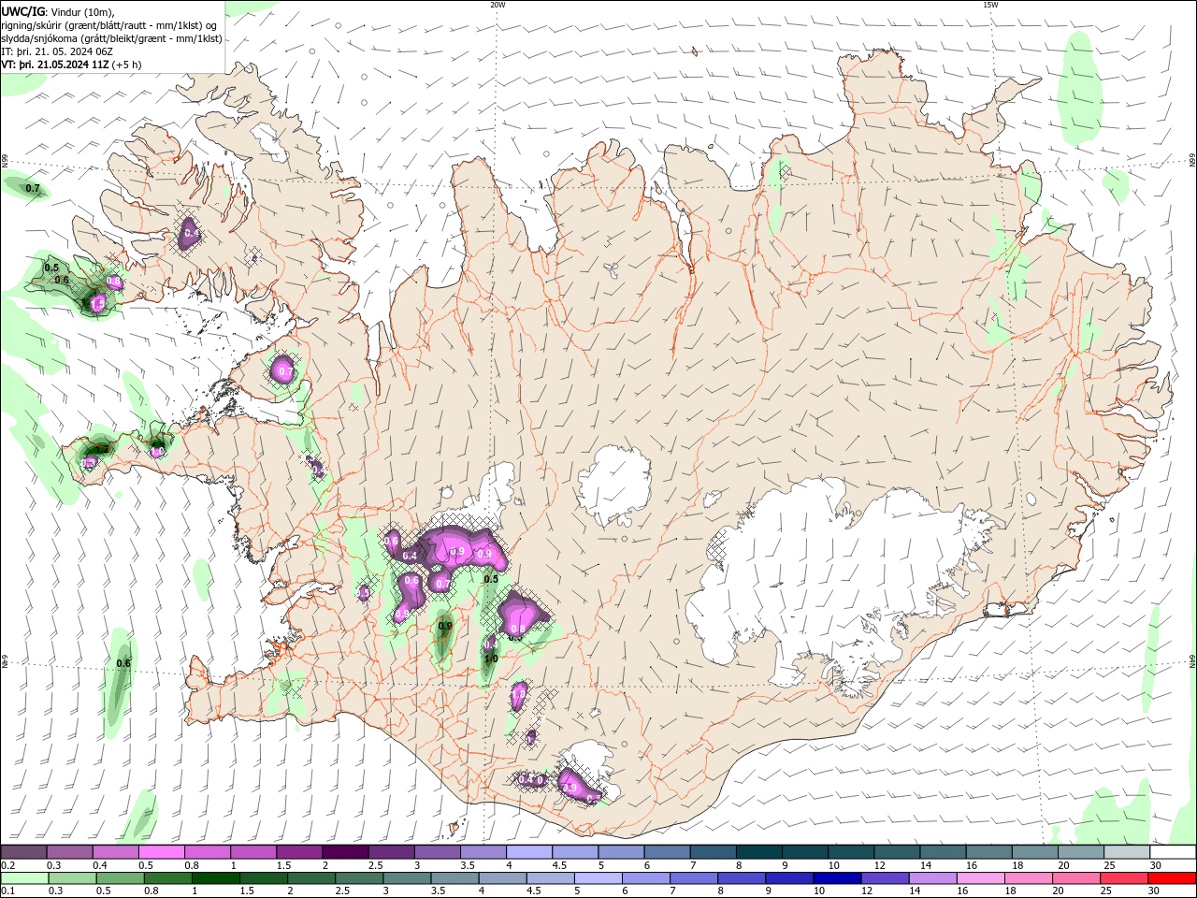Select the 0.3–0.4 swatch in upper legend

point(69,852)
